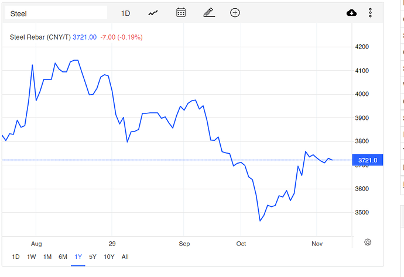Open chart settings gear icon
The height and width of the screenshot is (277, 404).
(368, 242)
